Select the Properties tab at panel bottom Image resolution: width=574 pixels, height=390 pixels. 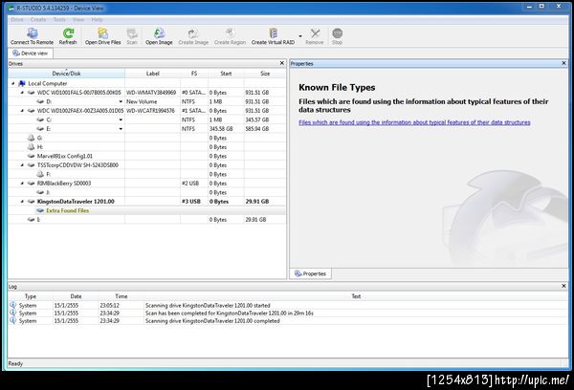[310, 273]
